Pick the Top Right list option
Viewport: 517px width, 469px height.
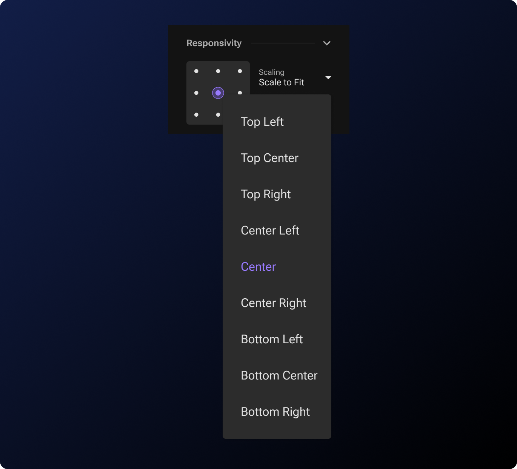click(x=266, y=194)
